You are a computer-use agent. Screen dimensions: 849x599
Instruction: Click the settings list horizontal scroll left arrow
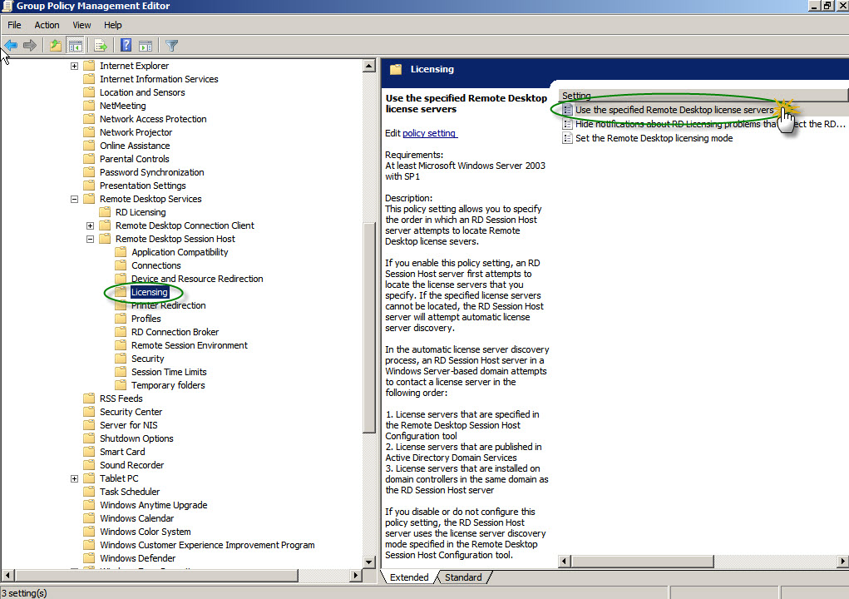pos(564,561)
